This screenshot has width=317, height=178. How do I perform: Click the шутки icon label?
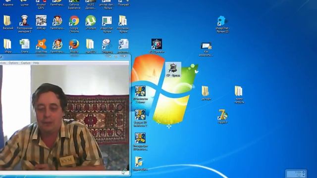[x=24, y=4]
